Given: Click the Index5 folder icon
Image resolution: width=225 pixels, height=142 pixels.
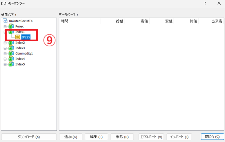Looking at the screenshot, I should pos(11,64).
